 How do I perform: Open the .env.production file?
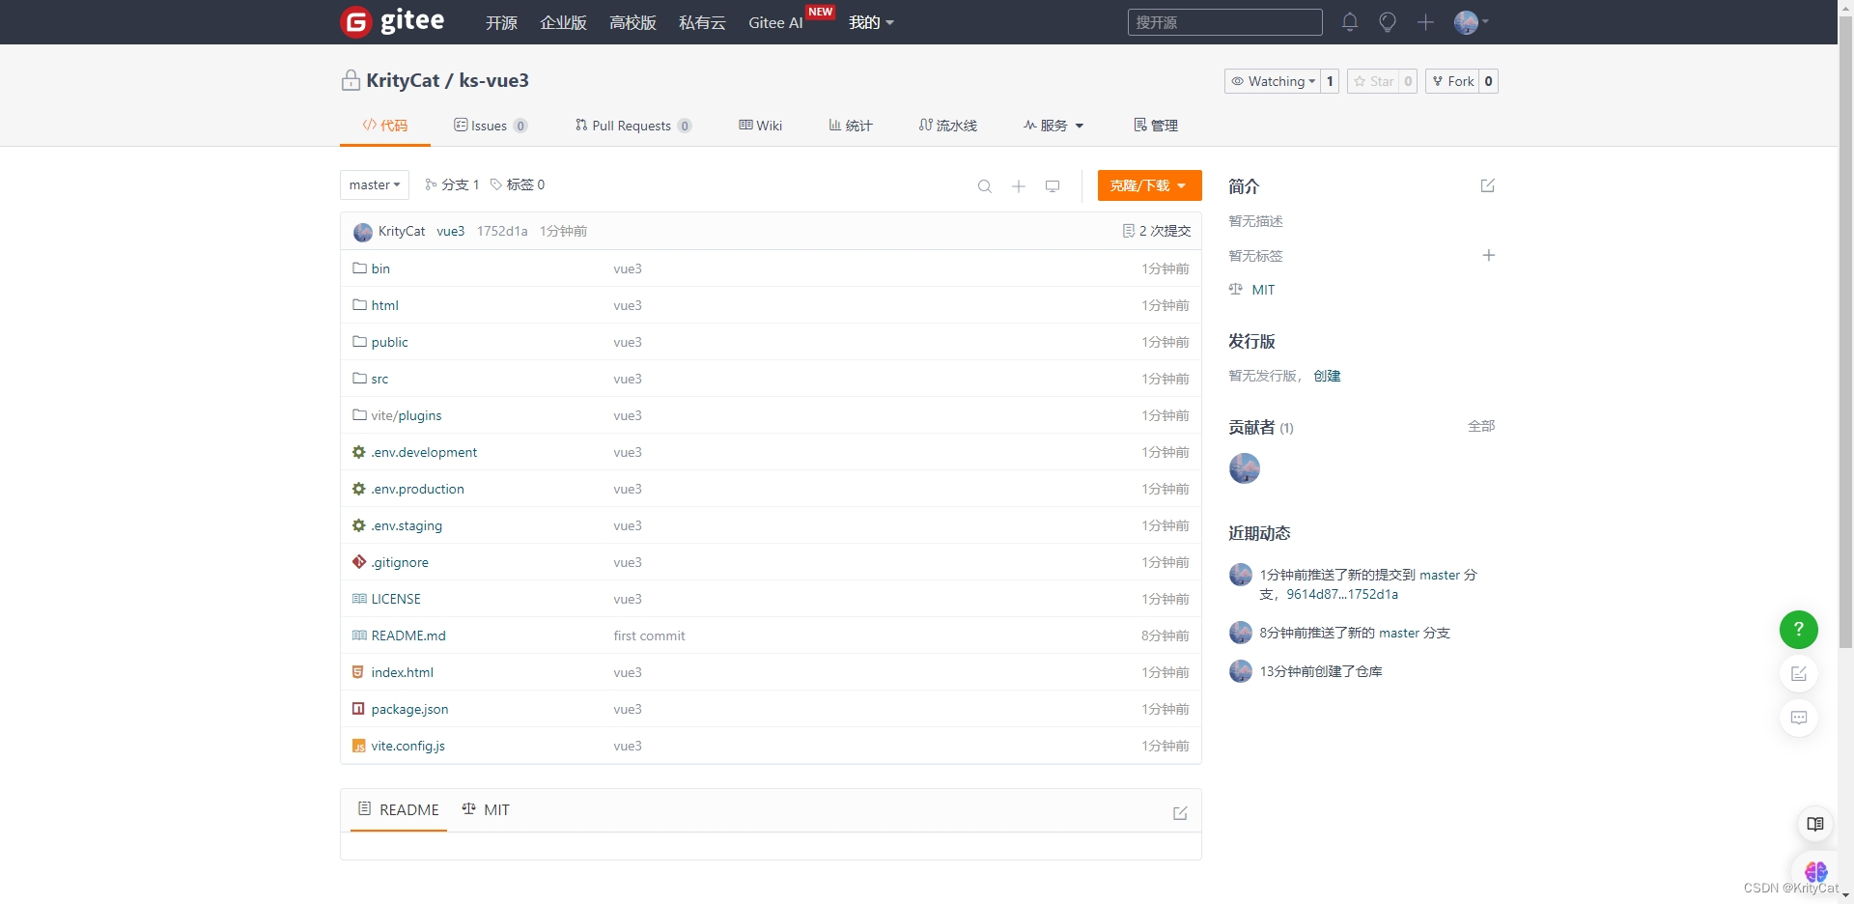417,489
